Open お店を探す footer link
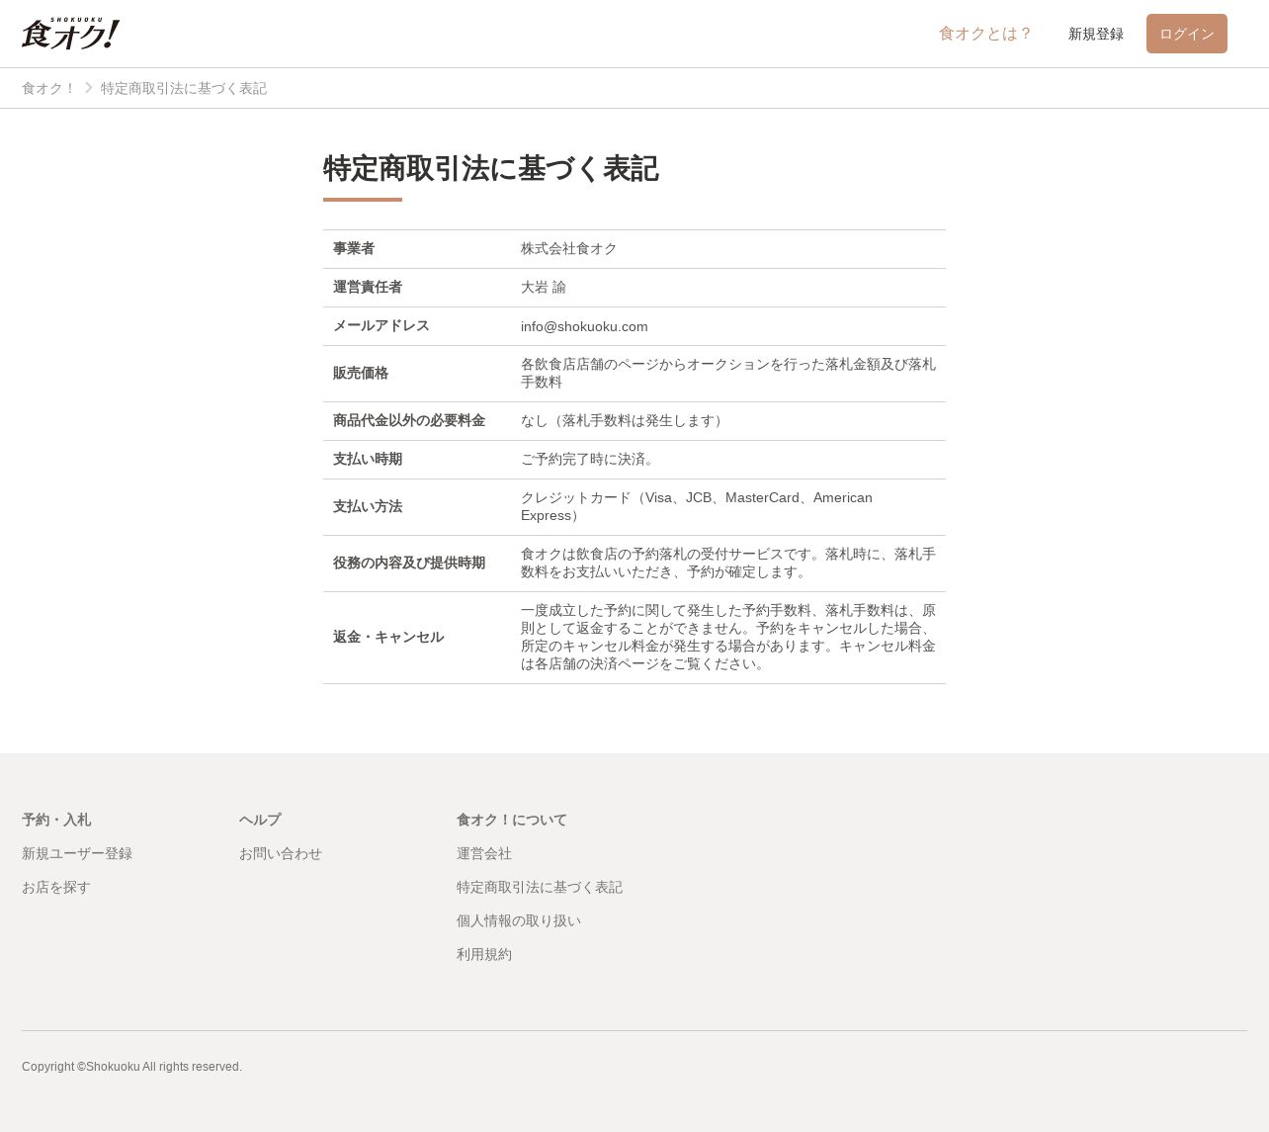The width and height of the screenshot is (1269, 1132). click(56, 887)
